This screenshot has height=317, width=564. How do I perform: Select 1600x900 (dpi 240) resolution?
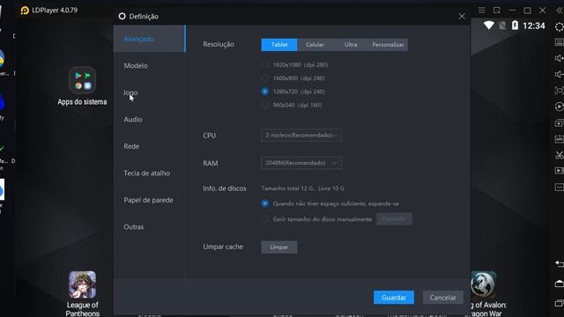tap(265, 78)
